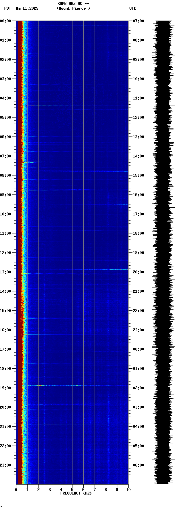Click the UTC '02:00' time tick label
Image resolution: width=177 pixels, height=510 pixels.
(139, 388)
